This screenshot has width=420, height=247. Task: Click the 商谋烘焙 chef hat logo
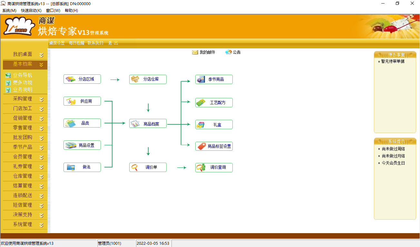point(19,27)
